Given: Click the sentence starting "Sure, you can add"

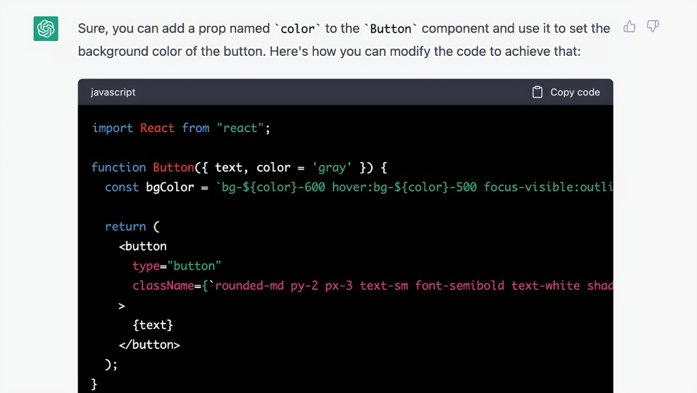Looking at the screenshot, I should 174,29.
